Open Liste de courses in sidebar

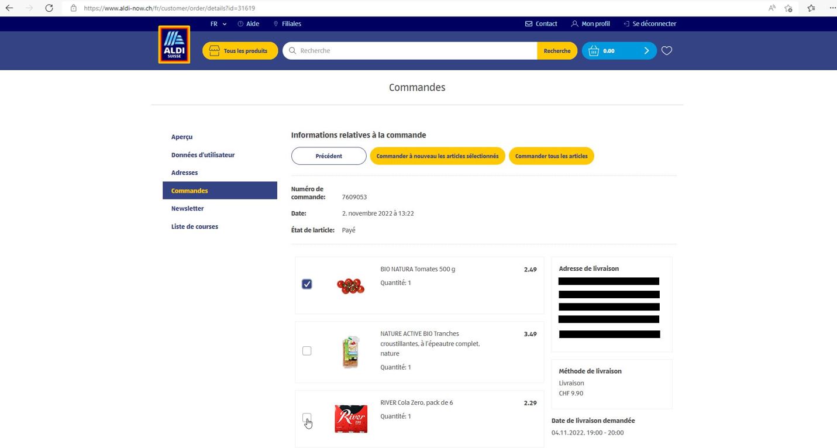tap(195, 226)
